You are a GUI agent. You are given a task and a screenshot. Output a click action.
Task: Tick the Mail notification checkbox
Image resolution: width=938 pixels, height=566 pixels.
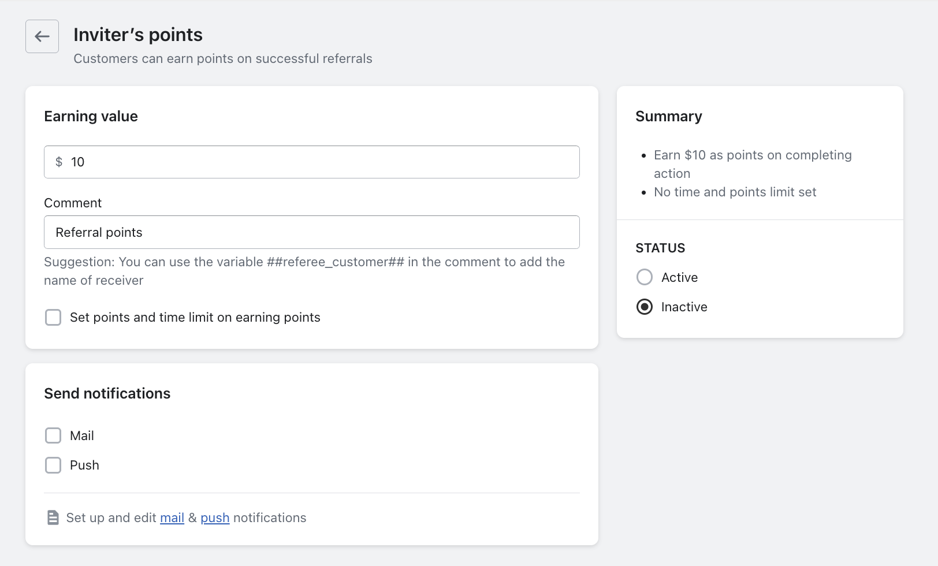tap(53, 435)
